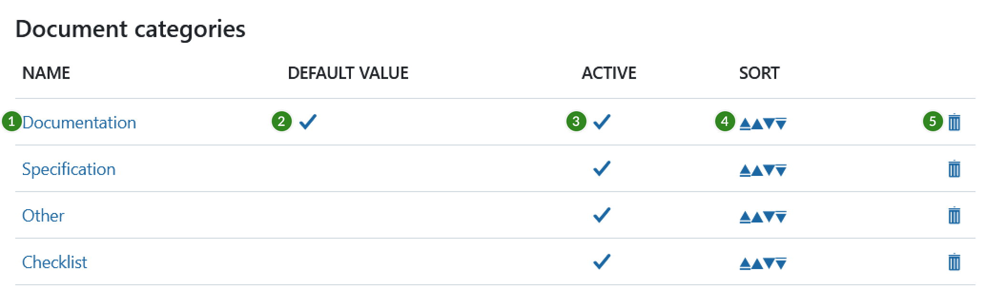Move Specification up one position
Screen dimensions: 986x290
point(757,171)
